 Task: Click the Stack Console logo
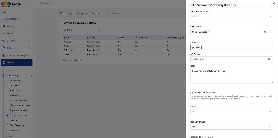11,4
